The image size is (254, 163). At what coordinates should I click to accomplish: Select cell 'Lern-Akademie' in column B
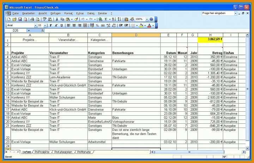(x=68, y=77)
